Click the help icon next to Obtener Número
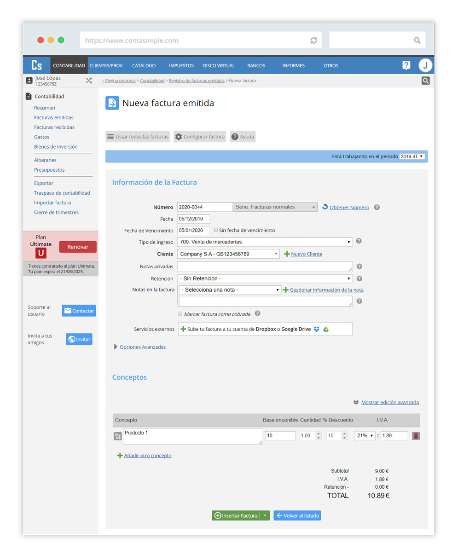The image size is (458, 555). click(377, 207)
